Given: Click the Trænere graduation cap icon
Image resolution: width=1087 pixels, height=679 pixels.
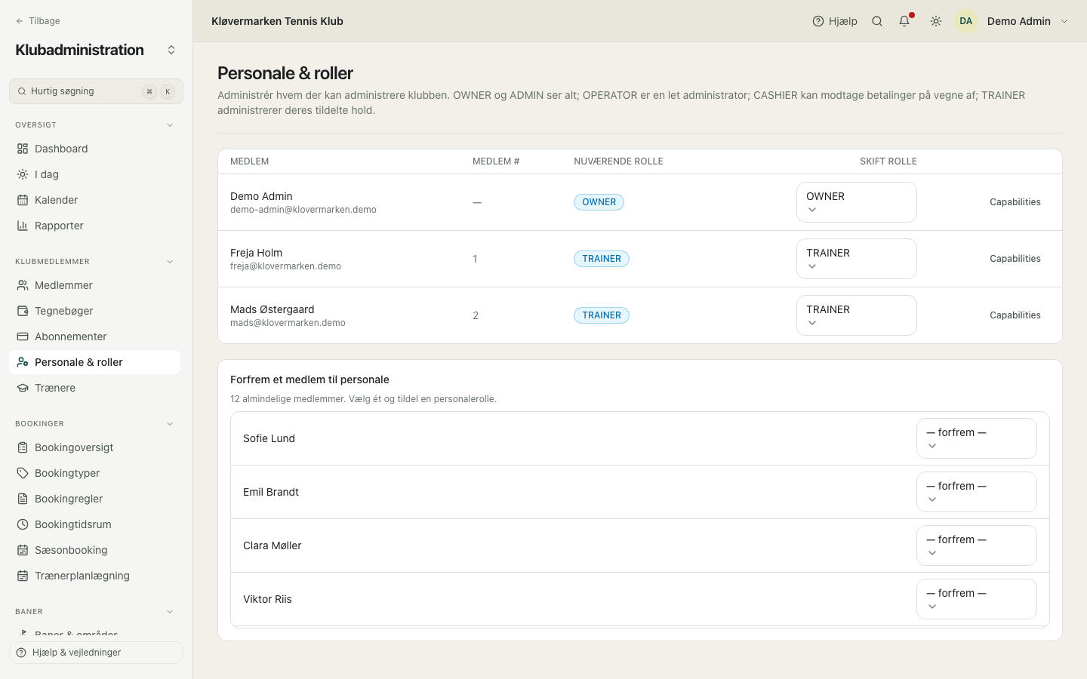Looking at the screenshot, I should [23, 388].
